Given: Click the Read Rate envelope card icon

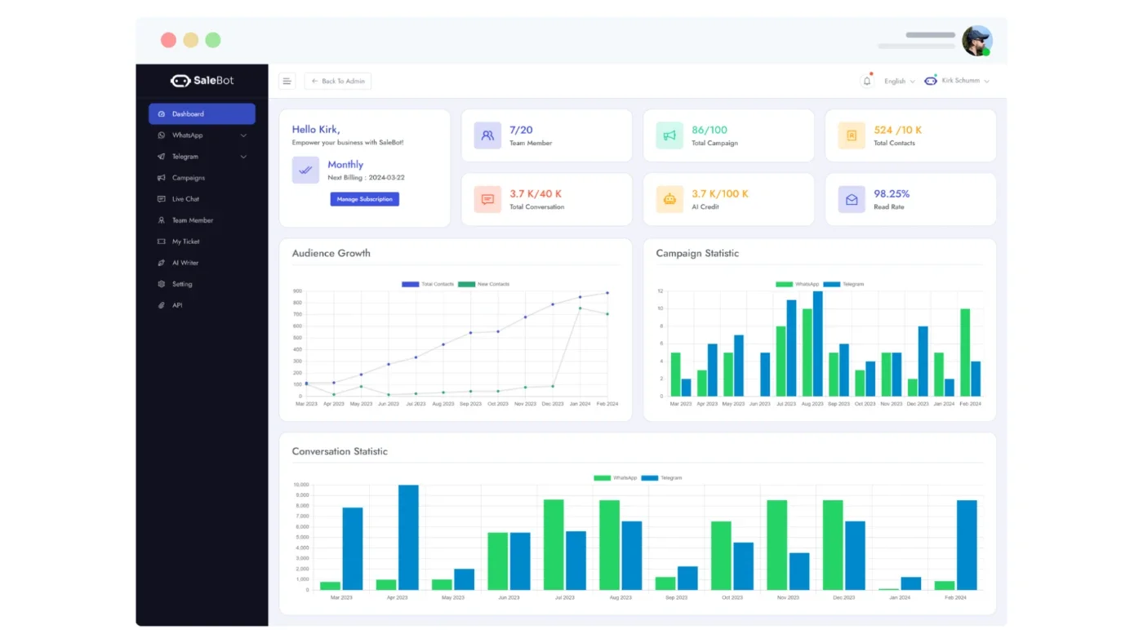Looking at the screenshot, I should coord(852,199).
